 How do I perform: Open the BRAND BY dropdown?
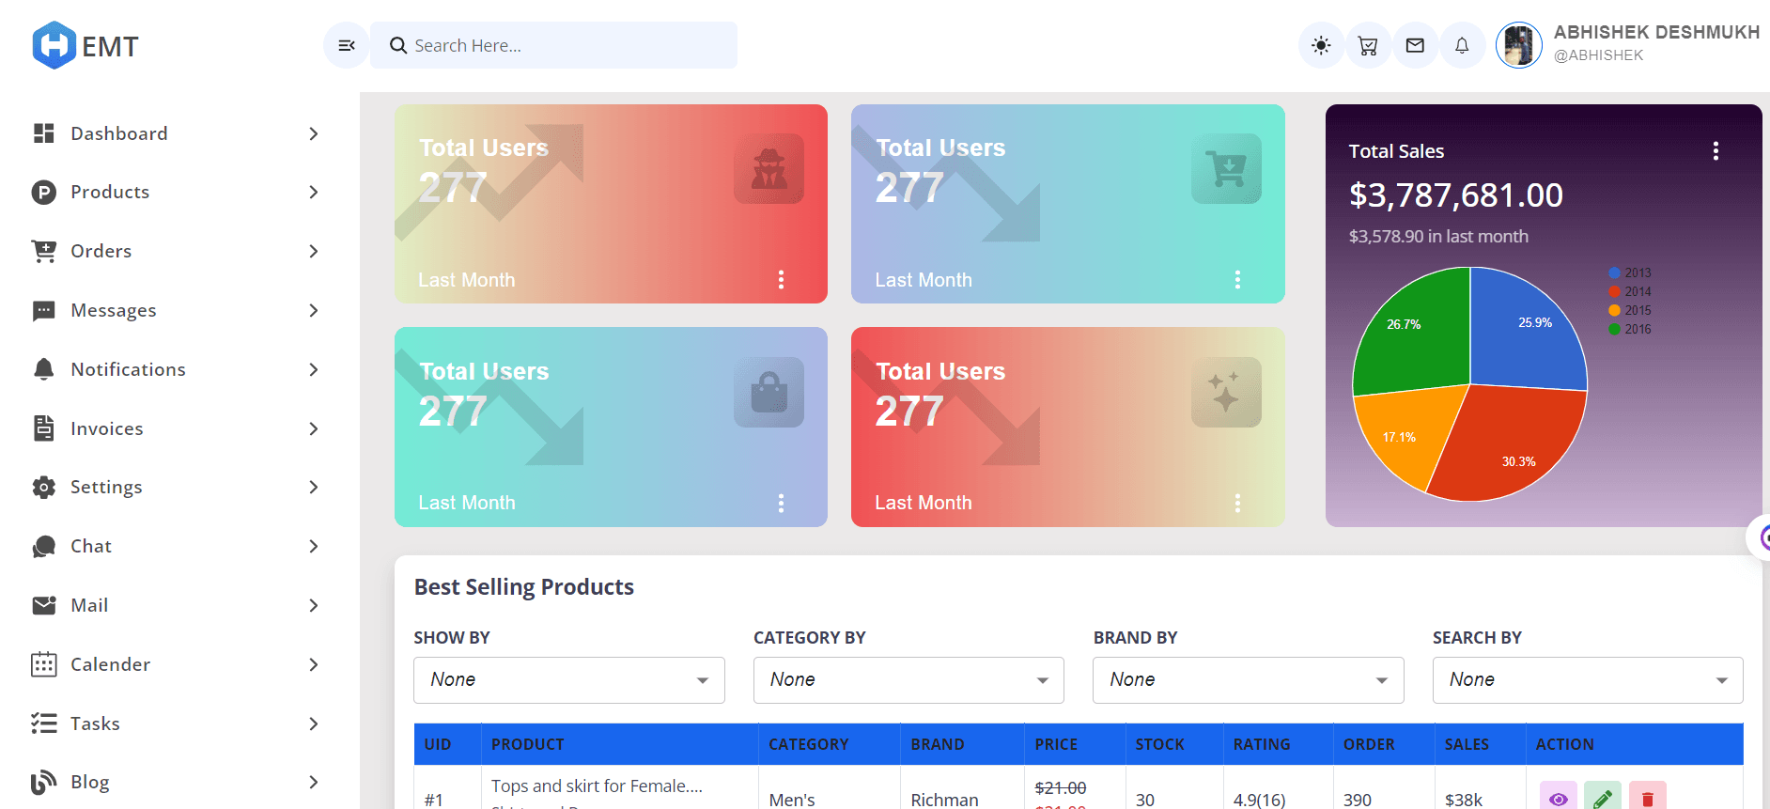coord(1249,680)
